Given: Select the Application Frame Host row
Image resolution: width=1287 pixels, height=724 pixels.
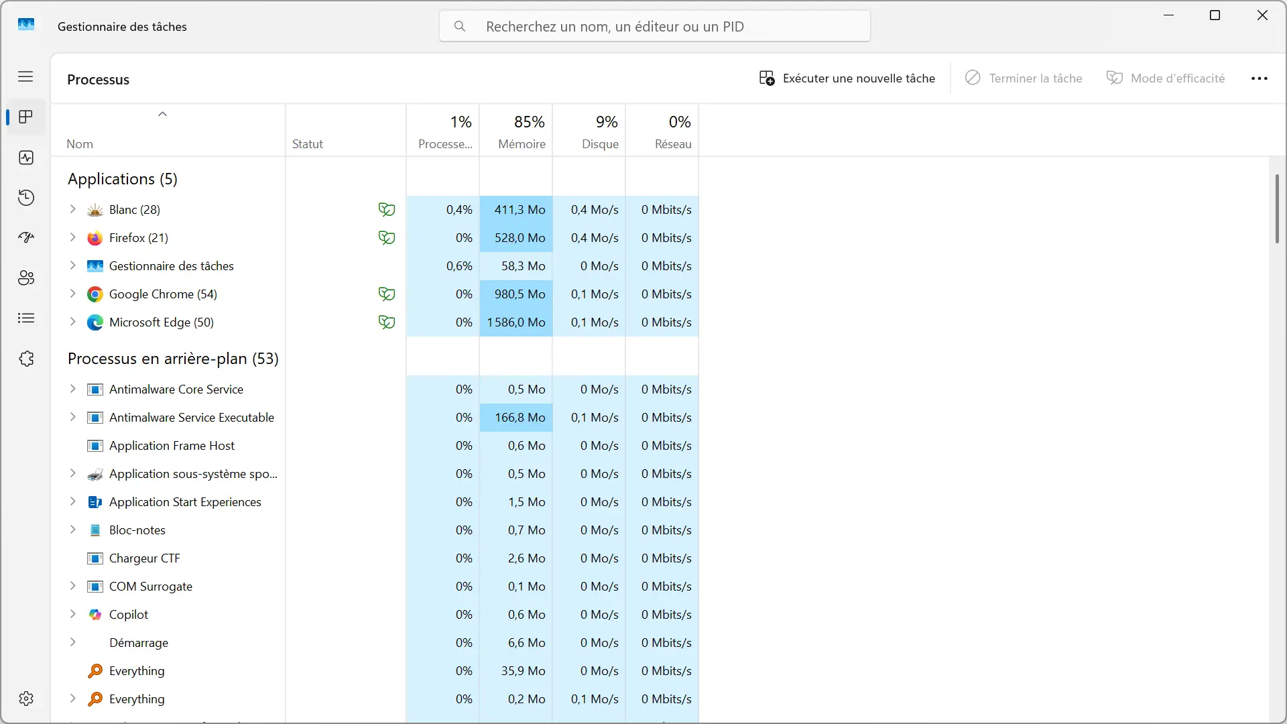Looking at the screenshot, I should click(375, 446).
